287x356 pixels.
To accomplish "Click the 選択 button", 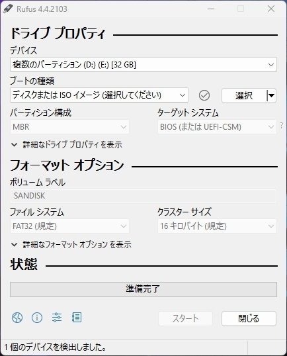I will (x=244, y=95).
